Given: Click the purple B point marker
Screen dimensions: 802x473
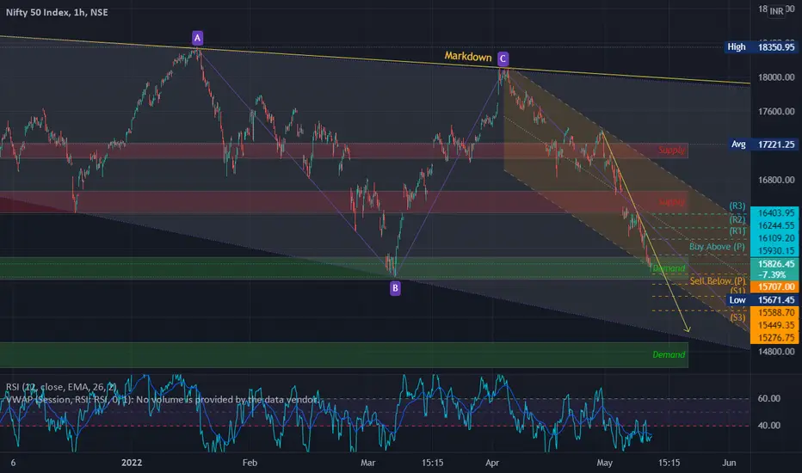Looking at the screenshot, I should (395, 288).
